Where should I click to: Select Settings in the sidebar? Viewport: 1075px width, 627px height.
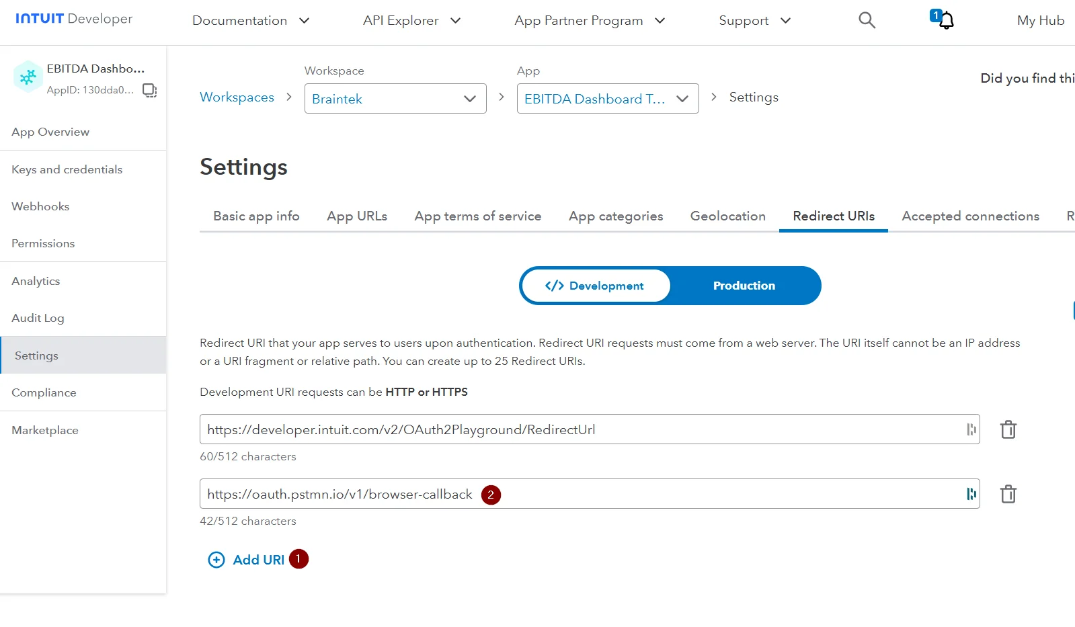[83, 355]
